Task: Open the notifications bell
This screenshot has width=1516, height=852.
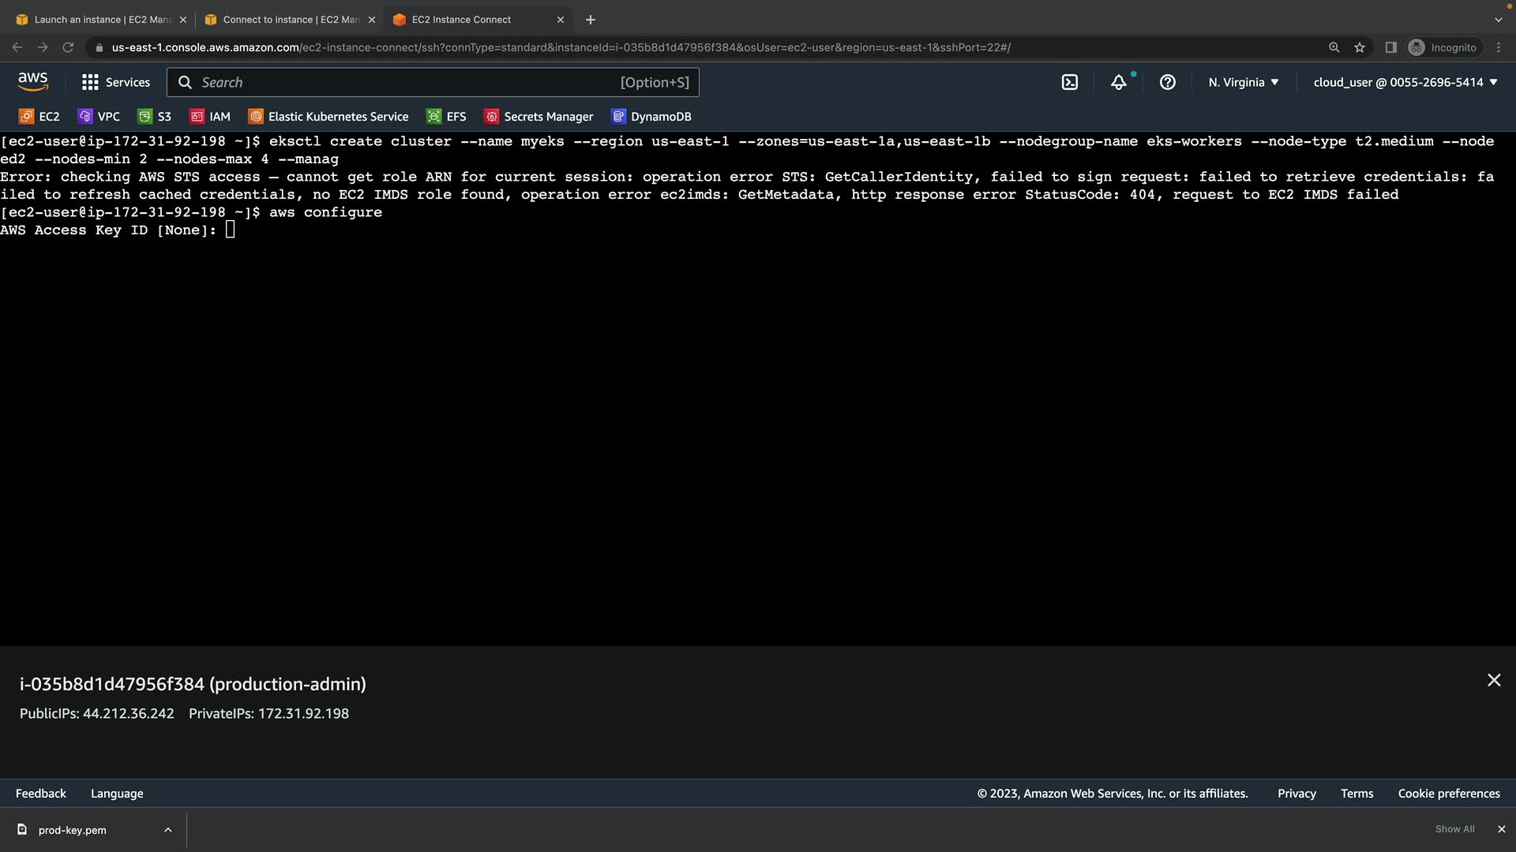Action: pyautogui.click(x=1119, y=82)
